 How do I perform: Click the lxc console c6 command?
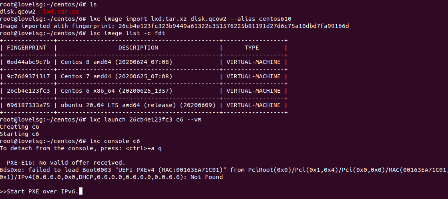(x=115, y=141)
